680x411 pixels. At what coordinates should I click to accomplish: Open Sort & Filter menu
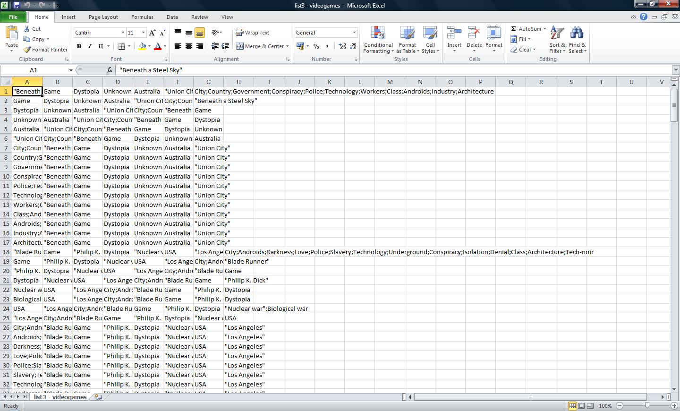[557, 40]
